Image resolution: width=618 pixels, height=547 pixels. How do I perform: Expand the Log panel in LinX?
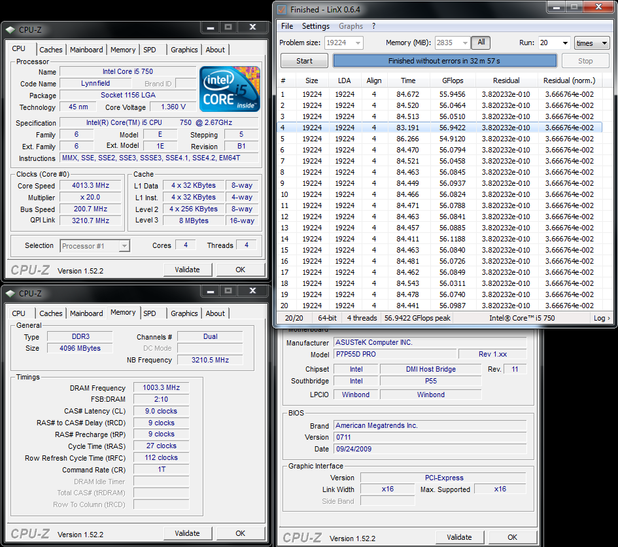click(x=602, y=318)
